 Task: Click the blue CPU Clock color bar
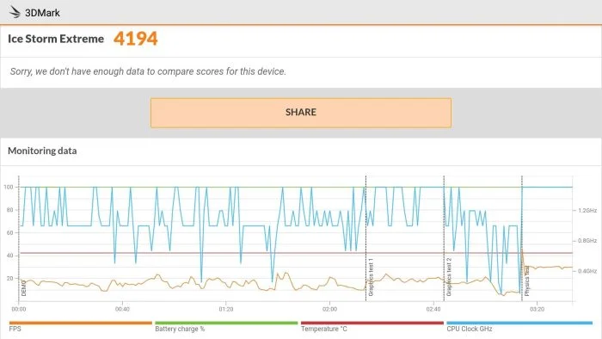pos(519,323)
